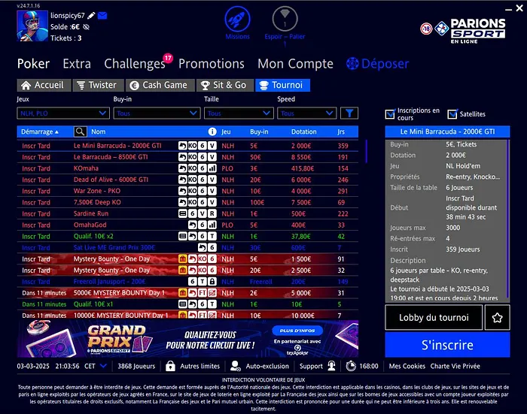
Task: Click re-entry arrow icon on Dead of Alive row
Action: click(x=182, y=180)
